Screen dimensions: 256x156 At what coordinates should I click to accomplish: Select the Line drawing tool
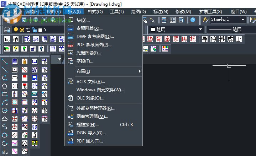pos(5,61)
